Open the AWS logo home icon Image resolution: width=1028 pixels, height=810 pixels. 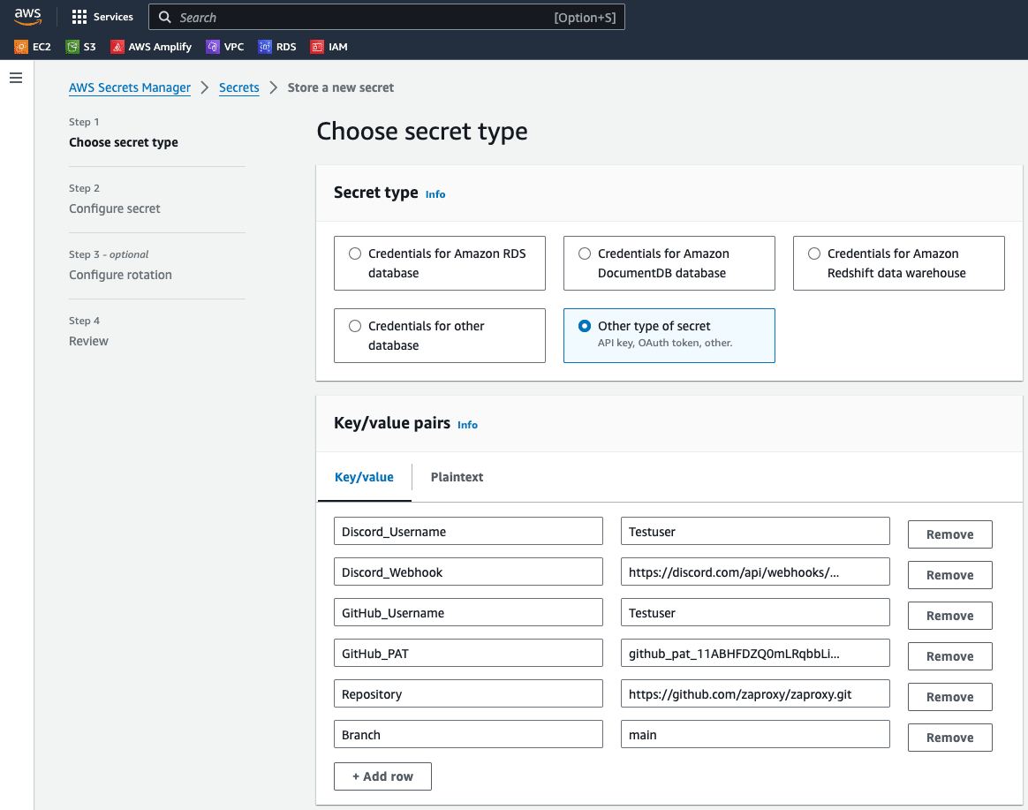[27, 17]
